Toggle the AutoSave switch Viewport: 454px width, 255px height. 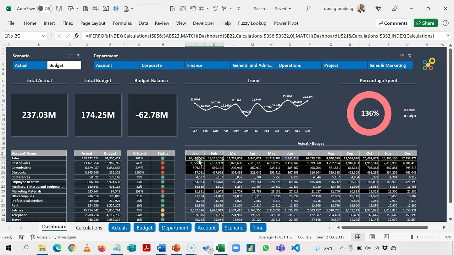click(x=45, y=8)
